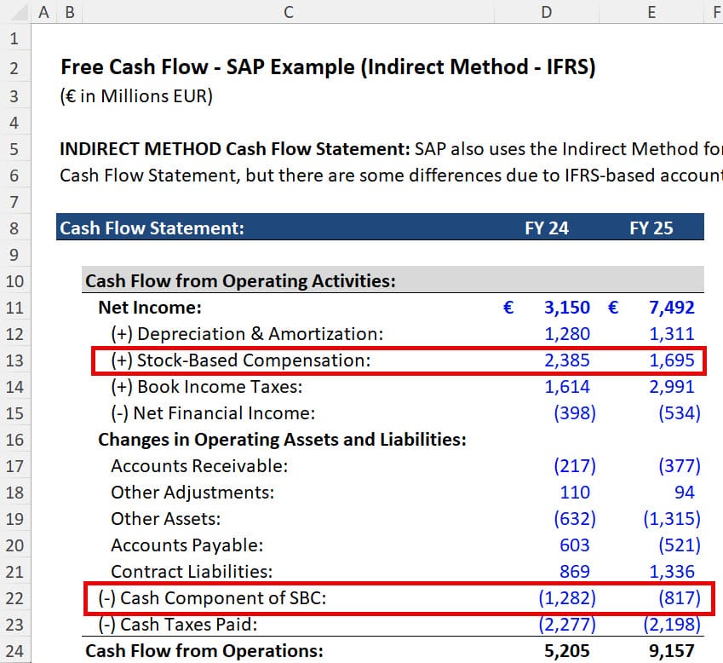Select row 13 header

15,360
